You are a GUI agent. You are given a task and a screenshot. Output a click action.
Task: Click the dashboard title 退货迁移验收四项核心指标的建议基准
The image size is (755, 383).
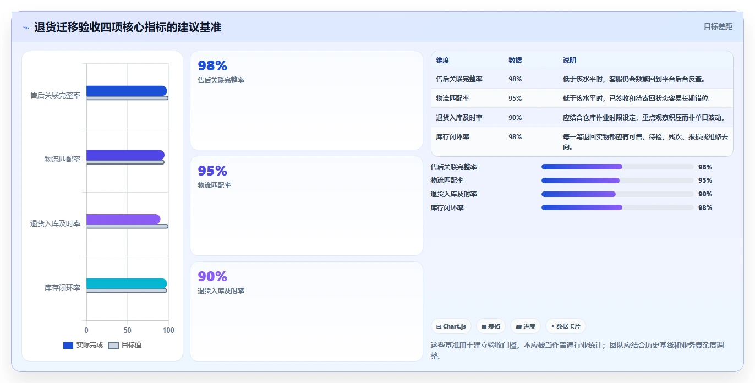[x=128, y=28]
